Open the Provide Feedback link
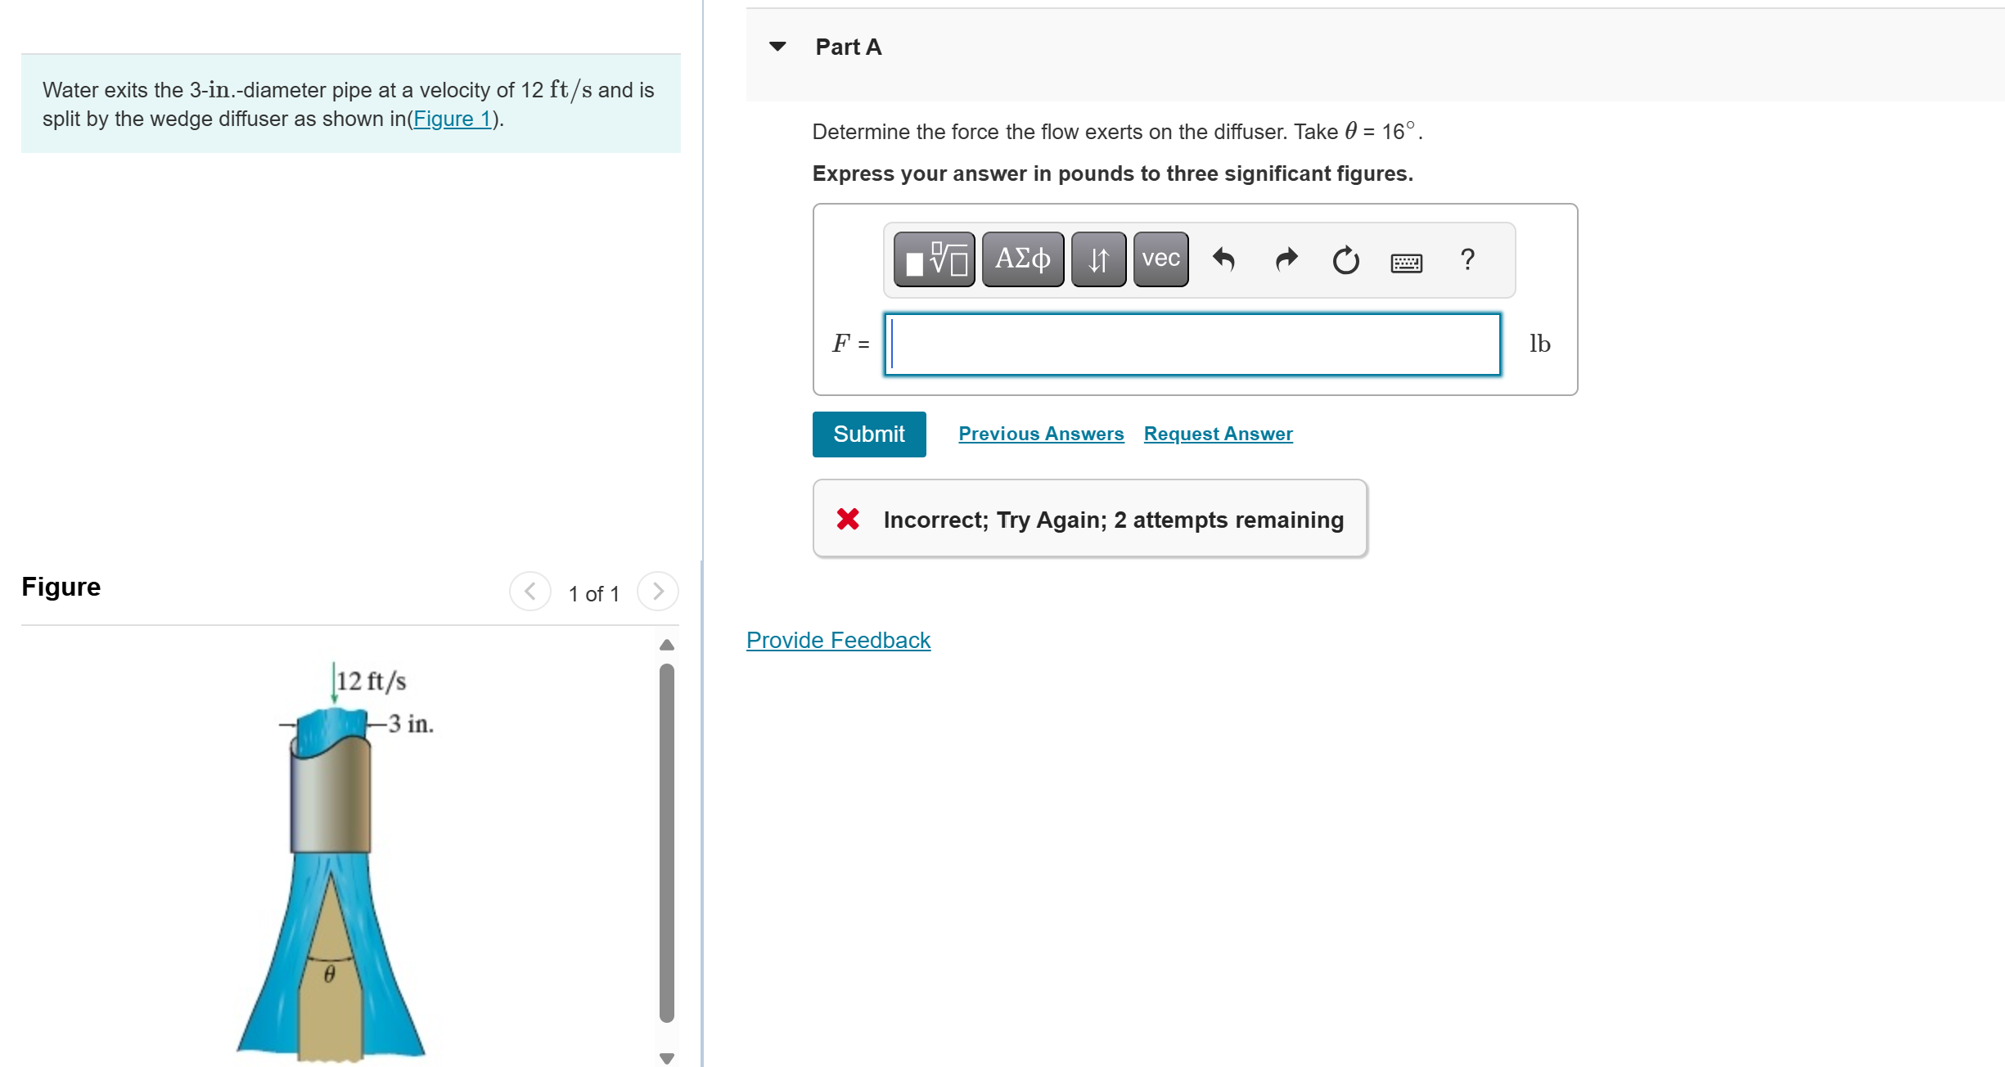The image size is (2005, 1067). tap(838, 640)
